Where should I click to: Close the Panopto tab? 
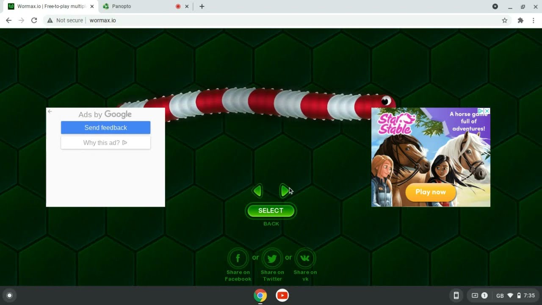coord(187,6)
